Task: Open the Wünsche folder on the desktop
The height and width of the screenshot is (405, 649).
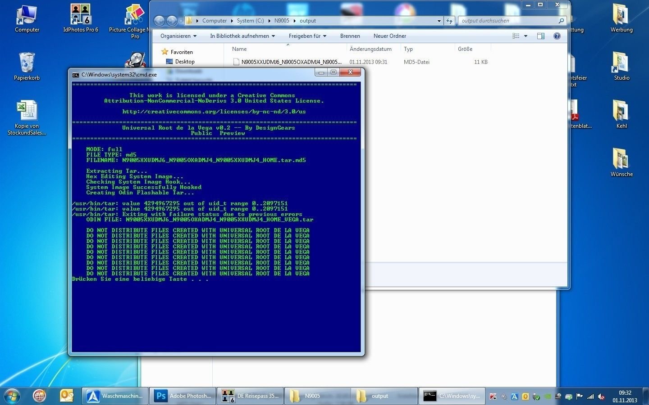Action: point(622,162)
